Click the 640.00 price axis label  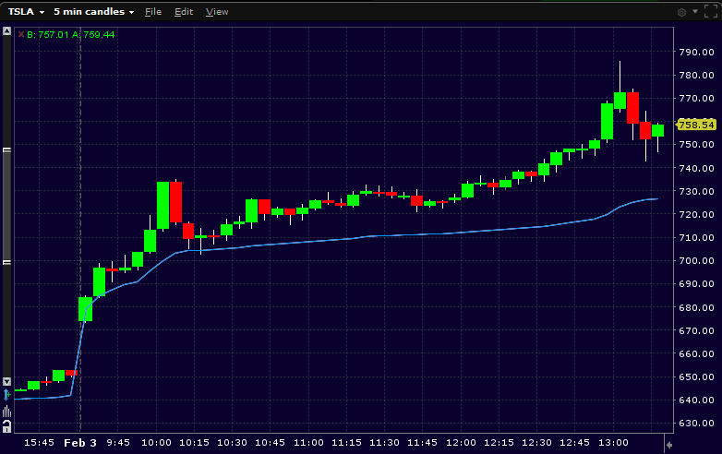tap(697, 400)
